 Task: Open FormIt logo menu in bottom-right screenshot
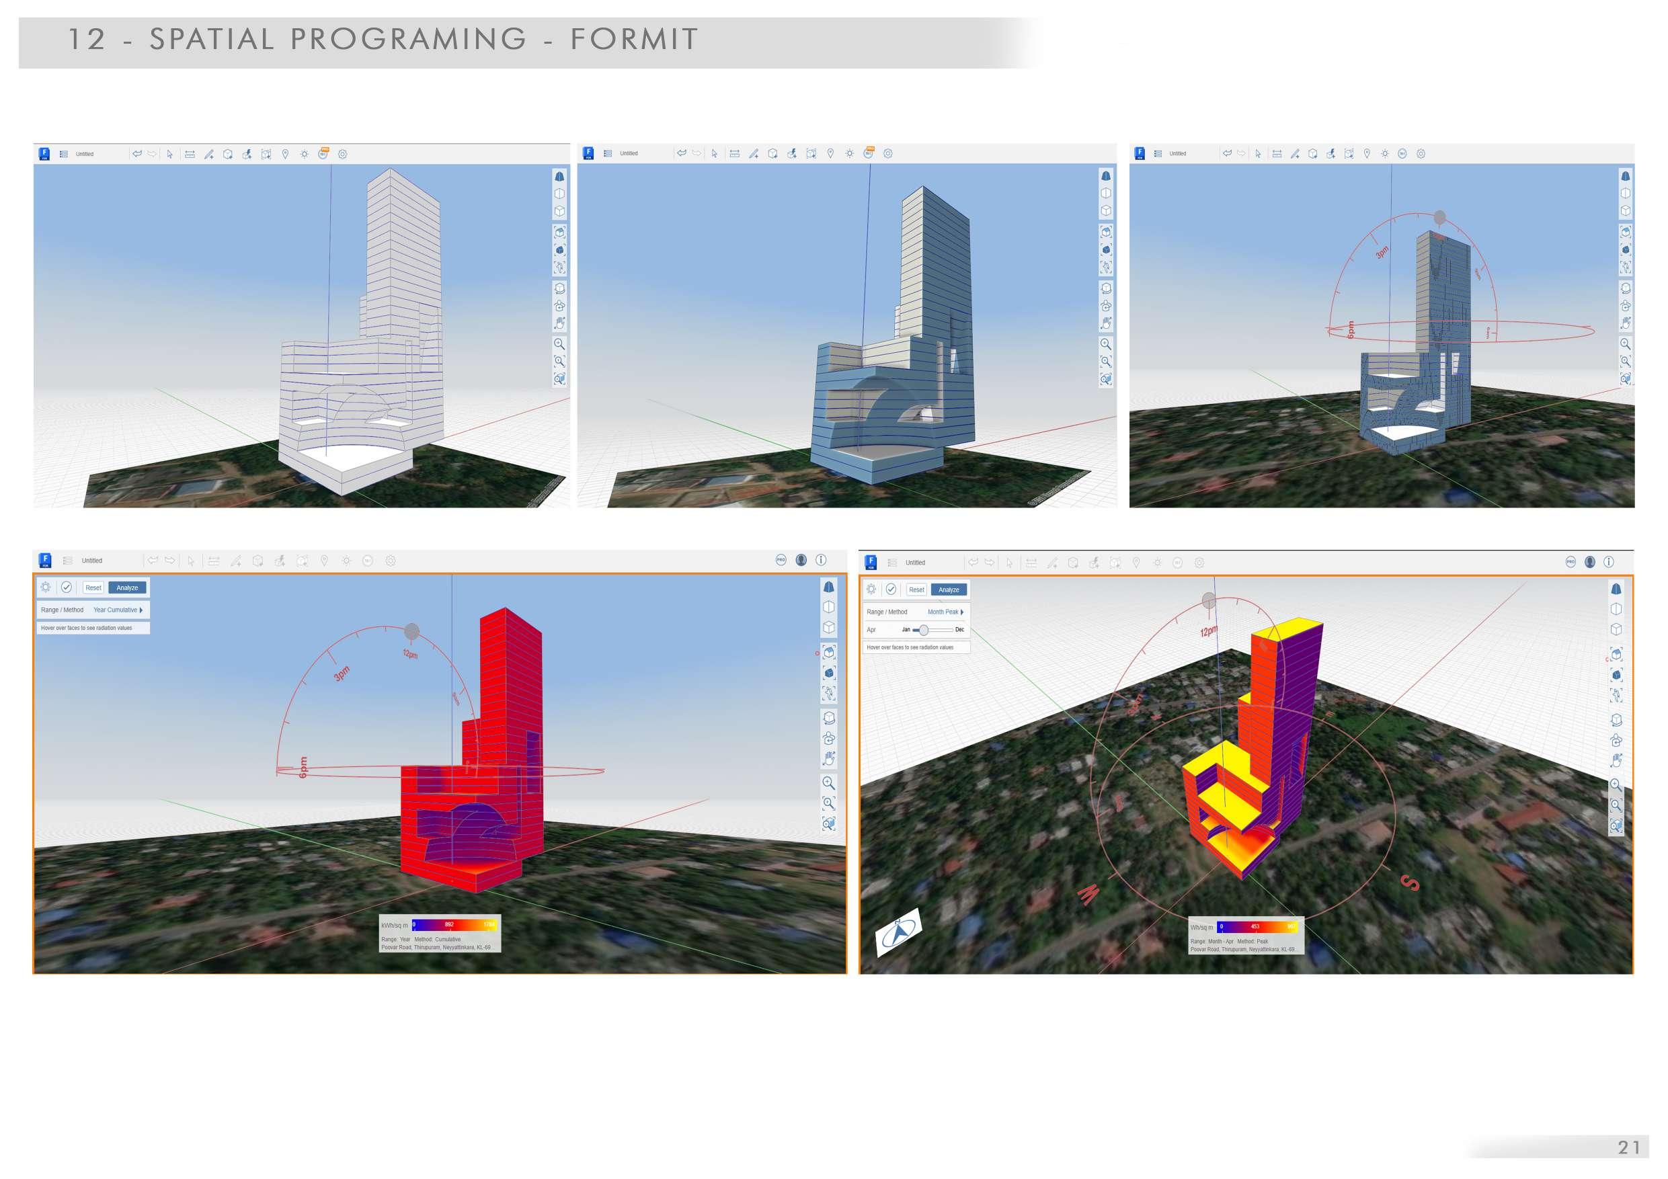pos(871,562)
